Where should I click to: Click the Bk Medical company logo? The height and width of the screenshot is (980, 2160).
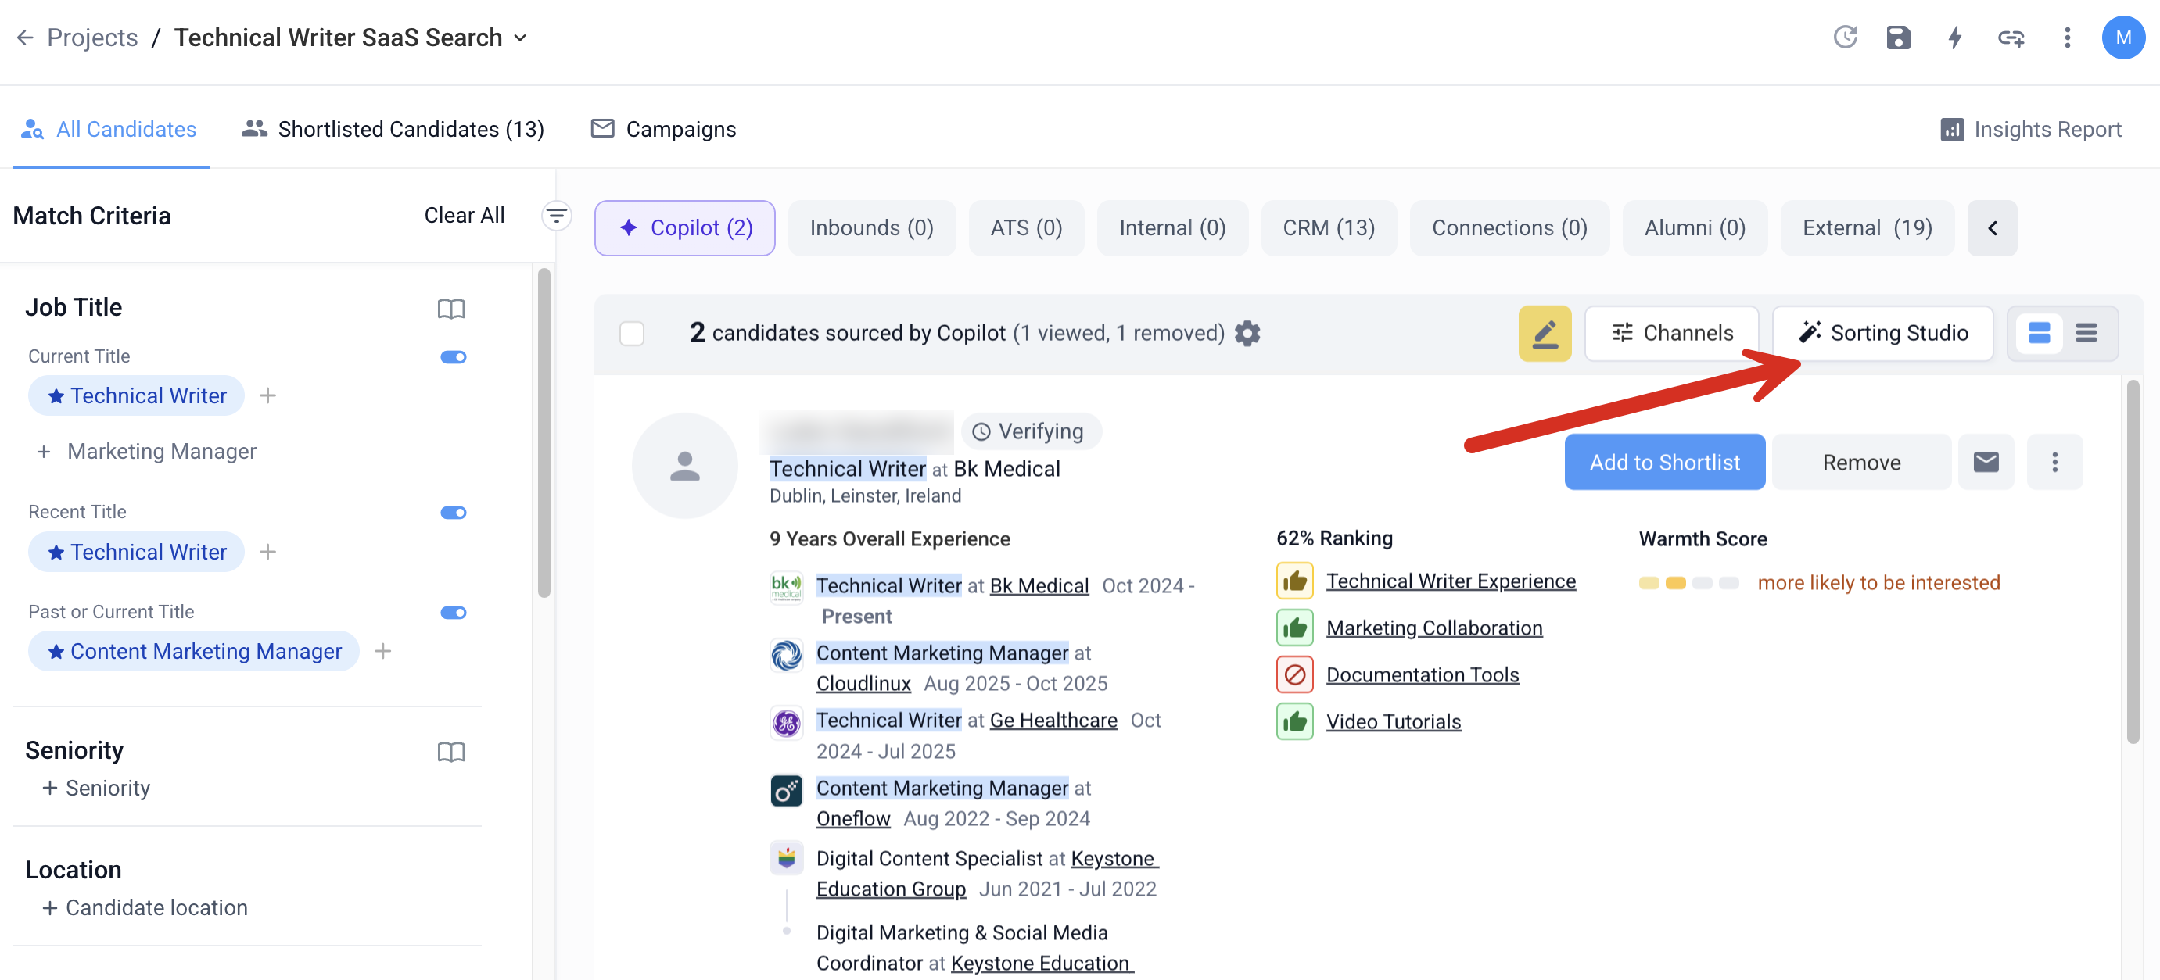(786, 586)
